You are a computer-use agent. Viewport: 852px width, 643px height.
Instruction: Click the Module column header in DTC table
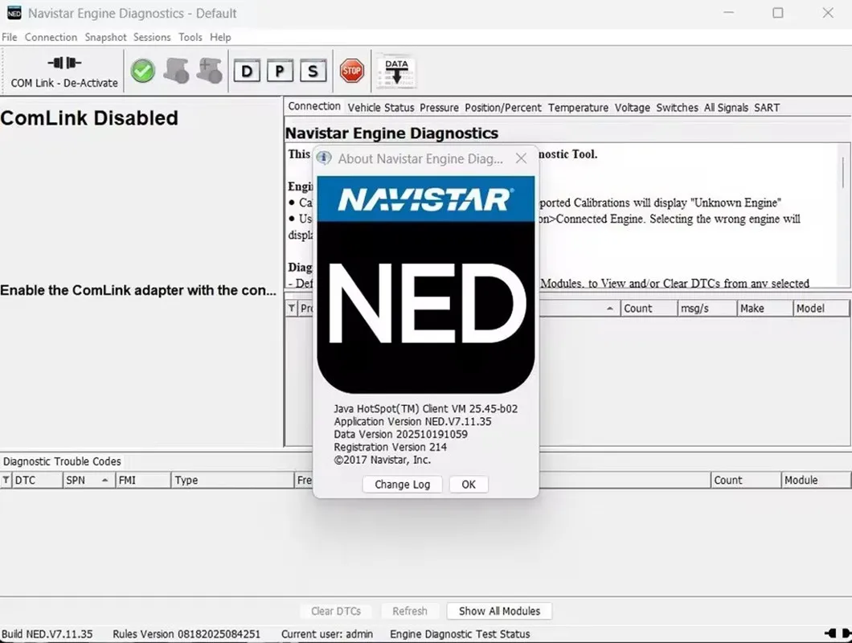pos(816,480)
